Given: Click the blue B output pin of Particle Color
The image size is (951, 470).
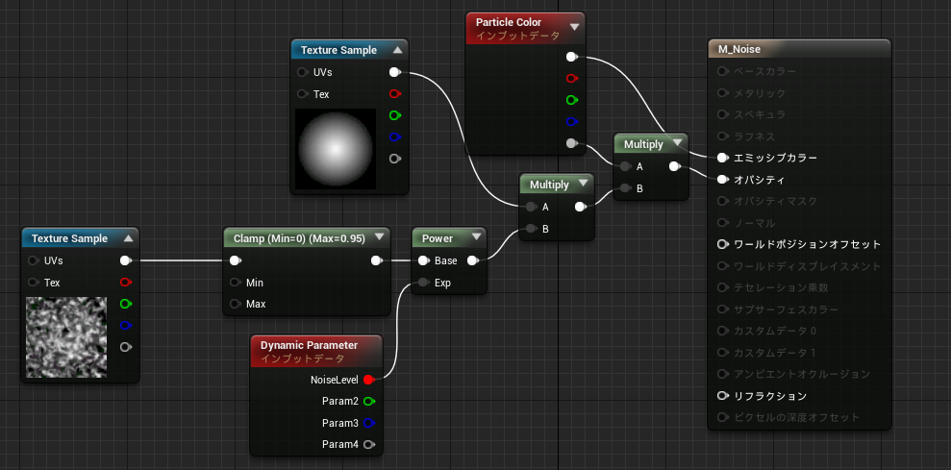Looking at the screenshot, I should [x=572, y=121].
